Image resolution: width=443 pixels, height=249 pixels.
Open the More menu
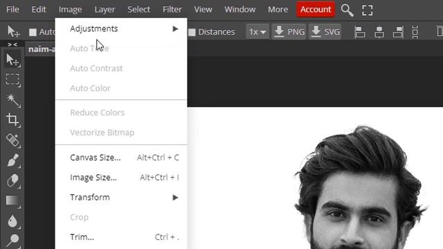click(278, 9)
